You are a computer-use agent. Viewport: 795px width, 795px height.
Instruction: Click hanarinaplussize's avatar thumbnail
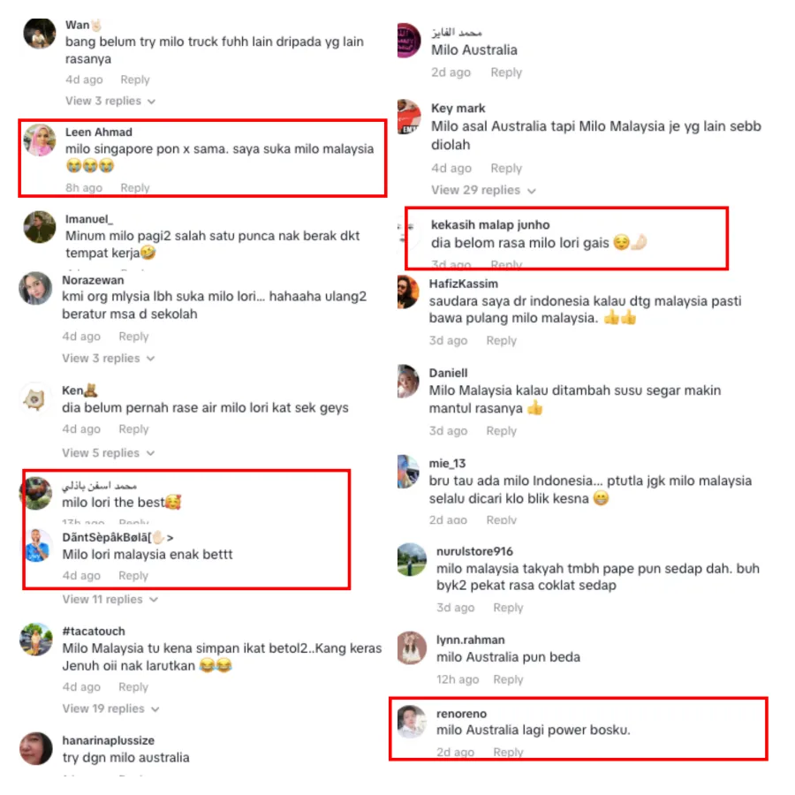tap(36, 748)
